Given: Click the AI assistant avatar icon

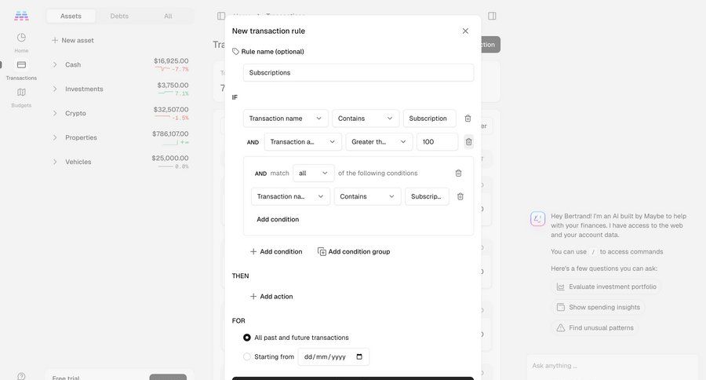Looking at the screenshot, I should pos(537,219).
